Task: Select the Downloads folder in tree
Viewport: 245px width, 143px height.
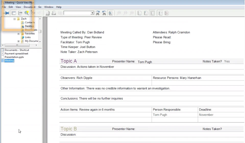Action: (x=31, y=30)
